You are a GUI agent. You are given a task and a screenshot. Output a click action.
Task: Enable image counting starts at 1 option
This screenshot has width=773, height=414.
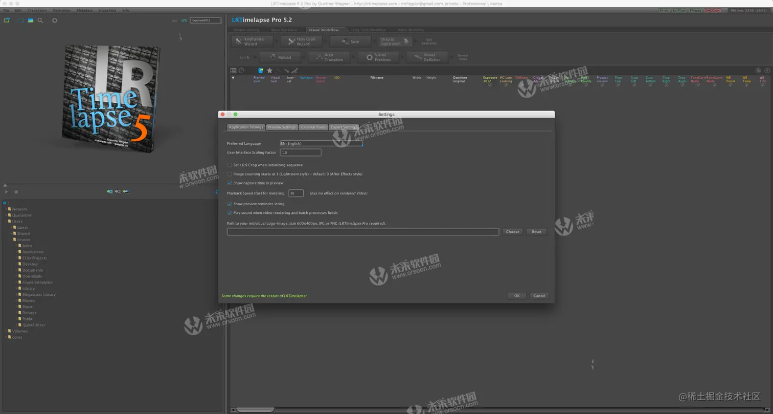230,174
